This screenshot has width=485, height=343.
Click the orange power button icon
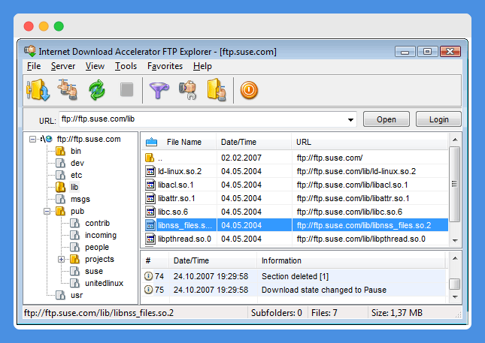tap(249, 90)
